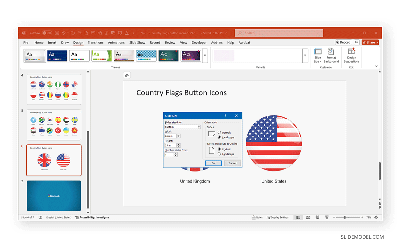The height and width of the screenshot is (247, 400).
Task: Enable Normal view in the status bar
Action: coord(298,217)
